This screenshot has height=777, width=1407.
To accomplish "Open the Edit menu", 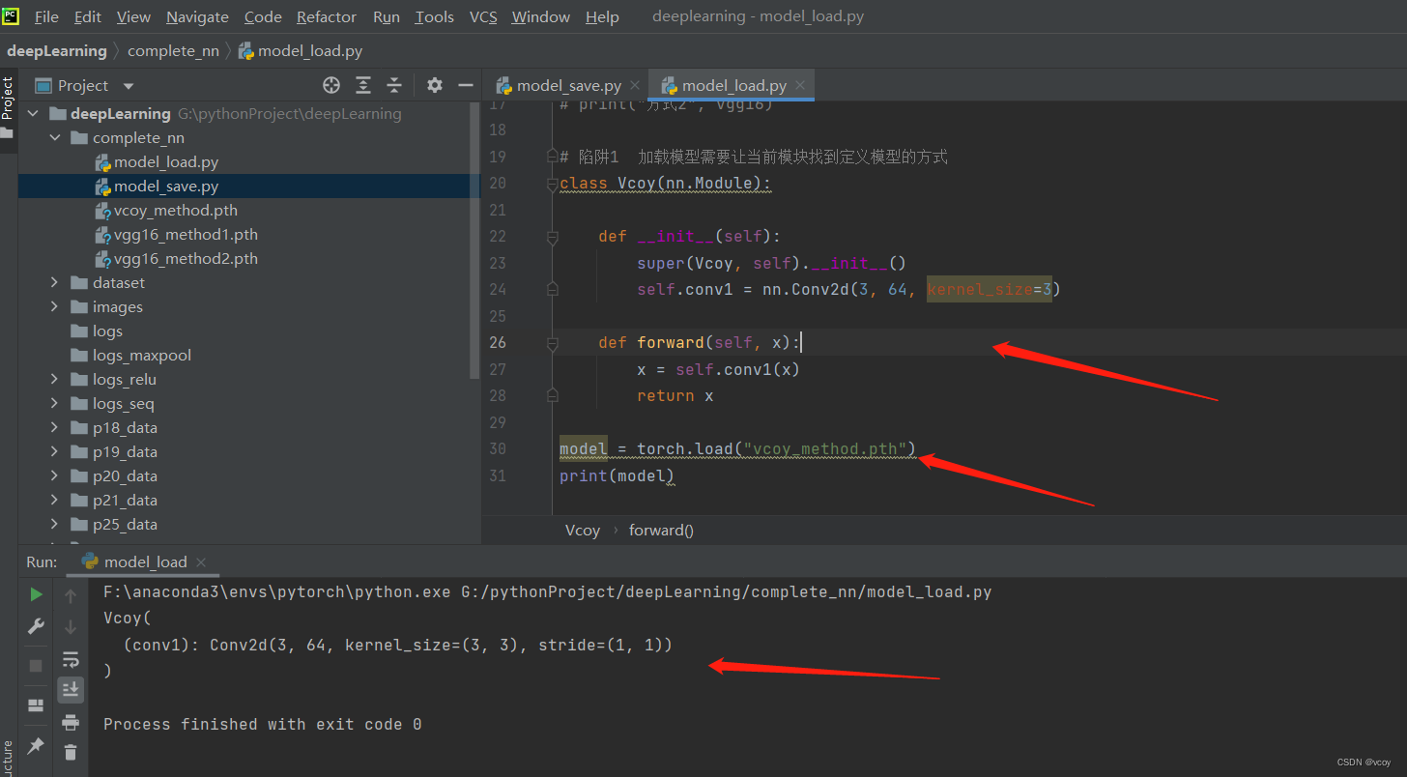I will [x=87, y=16].
